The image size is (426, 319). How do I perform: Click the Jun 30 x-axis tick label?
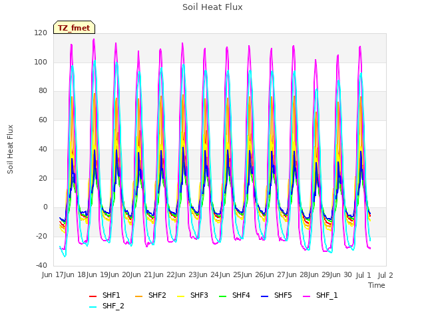341,274
